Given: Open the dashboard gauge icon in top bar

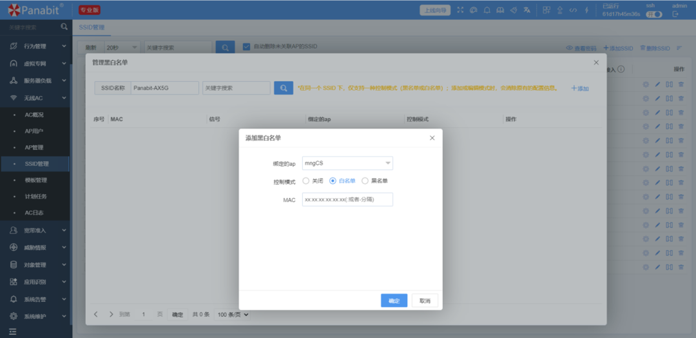Looking at the screenshot, I should 473,10.
